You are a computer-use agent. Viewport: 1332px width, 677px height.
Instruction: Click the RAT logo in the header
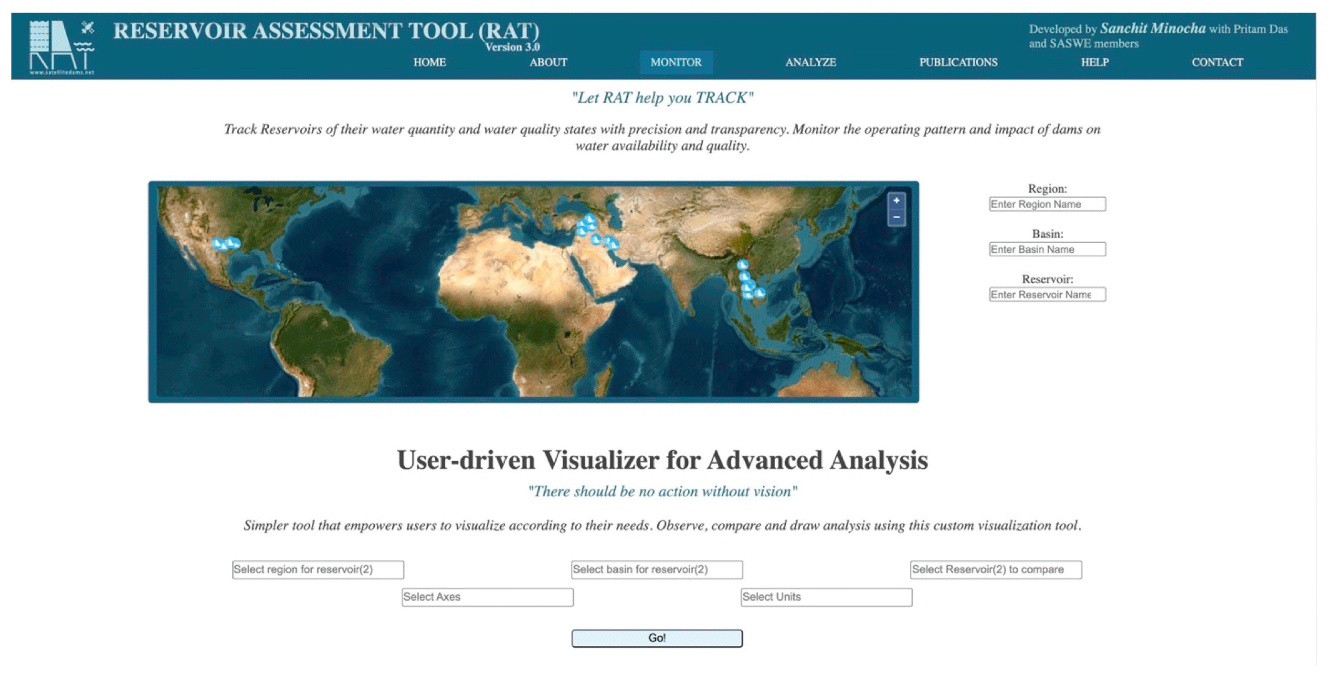coord(62,47)
